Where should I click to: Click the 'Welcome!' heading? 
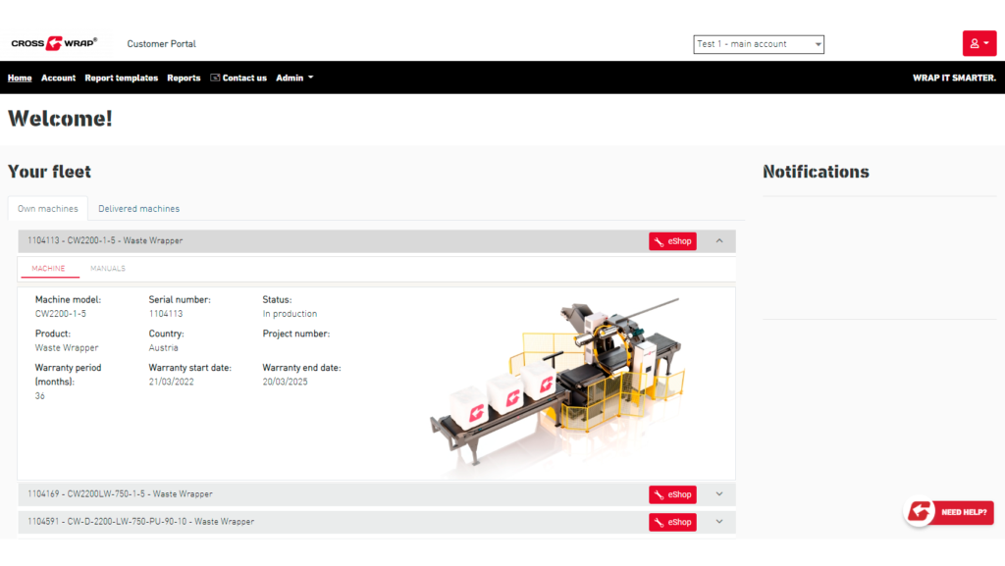(60, 119)
